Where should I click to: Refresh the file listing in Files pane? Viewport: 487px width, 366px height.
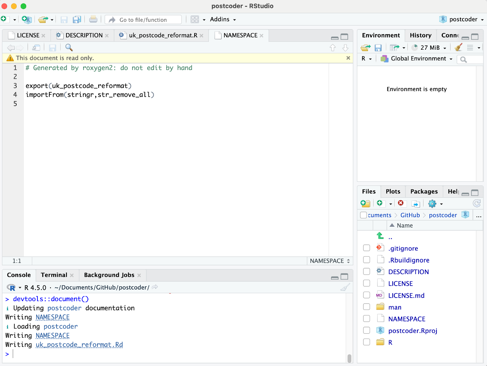point(477,204)
